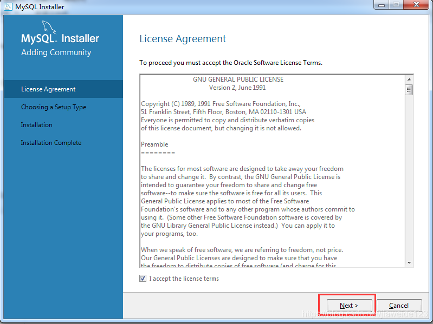This screenshot has height=324, width=433.
Task: Select Installation Complete step in sidebar
Action: coord(51,143)
